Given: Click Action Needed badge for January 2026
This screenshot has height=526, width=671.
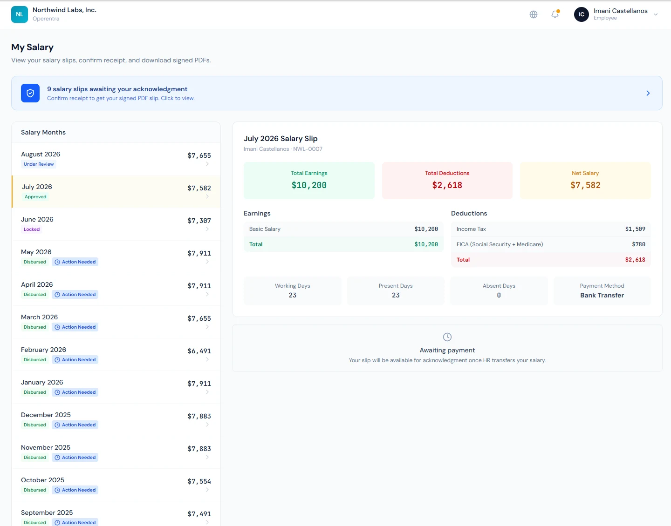Looking at the screenshot, I should (x=75, y=392).
